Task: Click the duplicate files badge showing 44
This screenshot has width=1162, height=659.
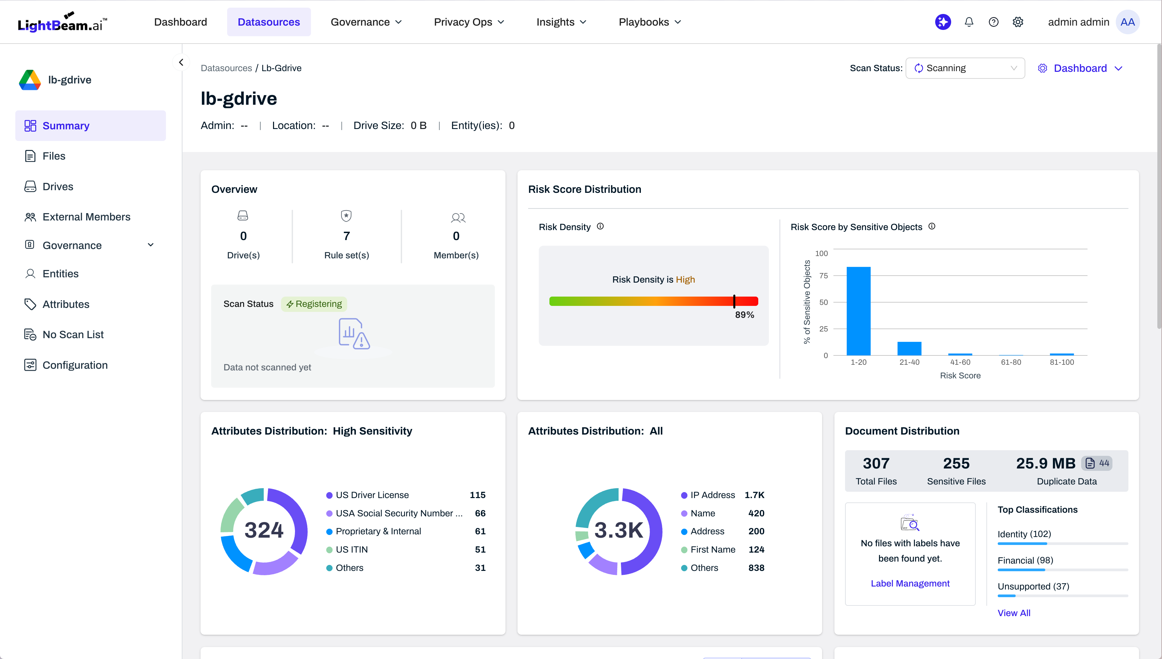Action: point(1097,463)
